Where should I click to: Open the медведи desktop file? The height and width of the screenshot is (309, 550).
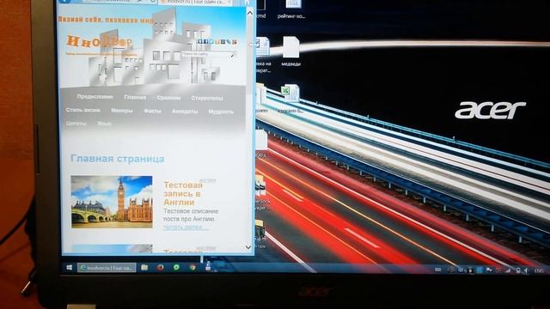click(290, 51)
